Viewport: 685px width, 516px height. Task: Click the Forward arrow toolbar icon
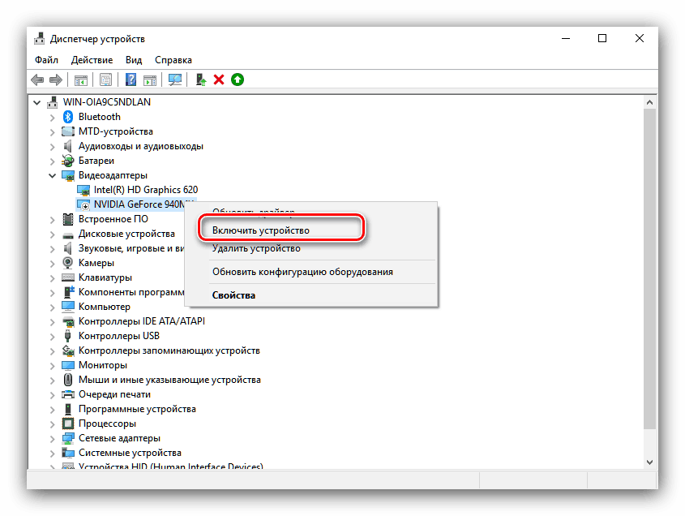coord(56,80)
